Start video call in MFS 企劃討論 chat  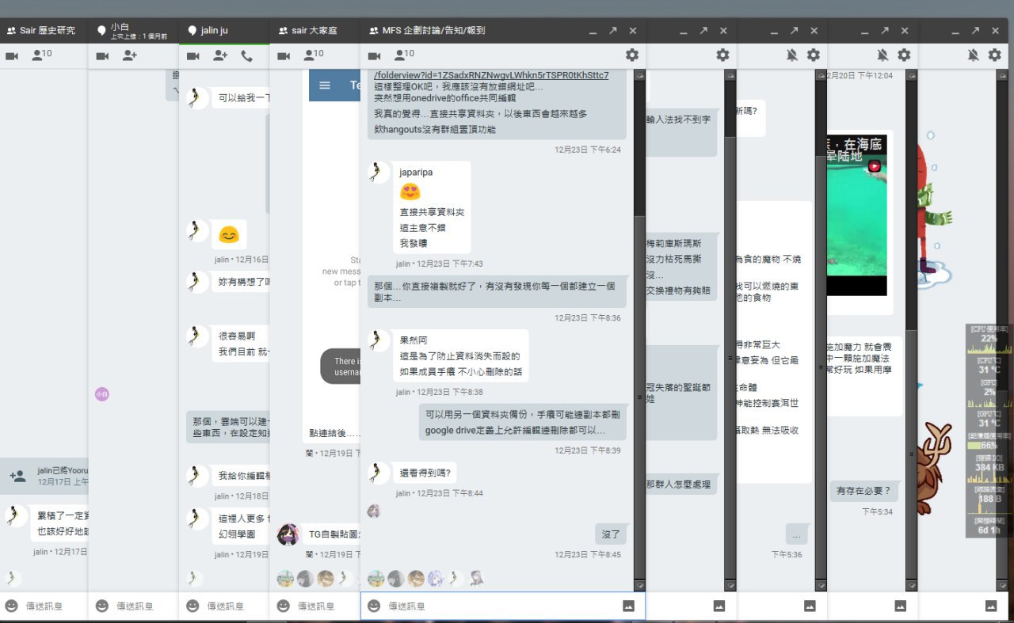(374, 55)
